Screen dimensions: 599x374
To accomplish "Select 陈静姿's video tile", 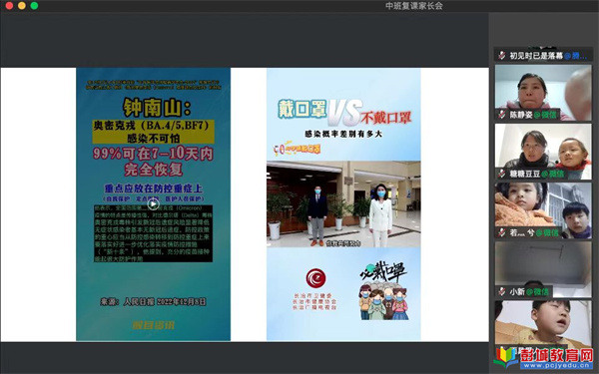I will pyautogui.click(x=543, y=93).
